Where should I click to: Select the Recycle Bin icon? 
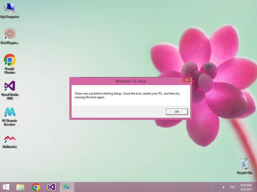coord(244,166)
